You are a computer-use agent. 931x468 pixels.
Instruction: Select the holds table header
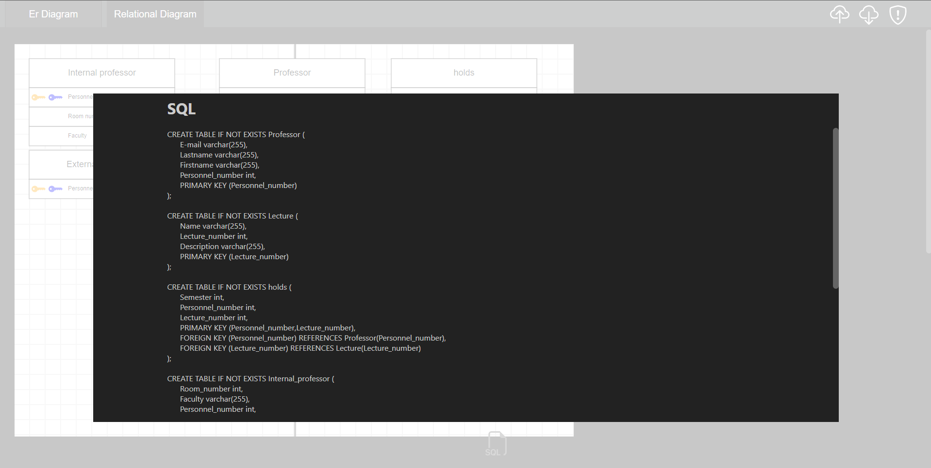[463, 73]
